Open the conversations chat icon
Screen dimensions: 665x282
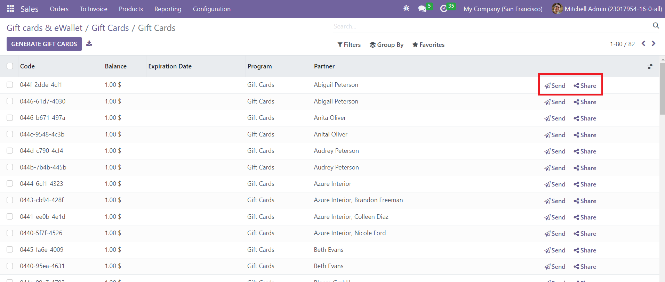422,9
